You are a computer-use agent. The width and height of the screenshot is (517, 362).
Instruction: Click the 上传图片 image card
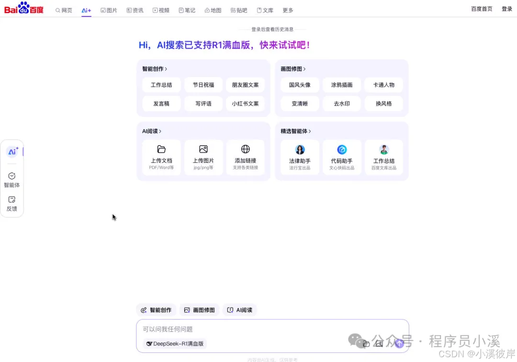[x=203, y=157]
